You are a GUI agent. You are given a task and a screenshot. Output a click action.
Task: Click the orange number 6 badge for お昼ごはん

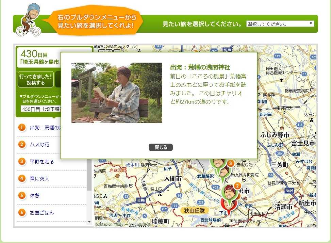22,212
